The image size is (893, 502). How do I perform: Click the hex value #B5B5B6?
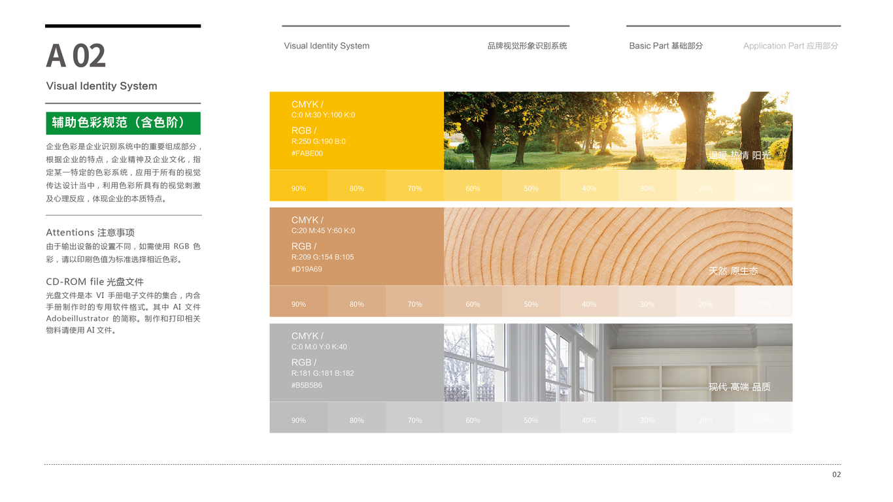pyautogui.click(x=307, y=385)
